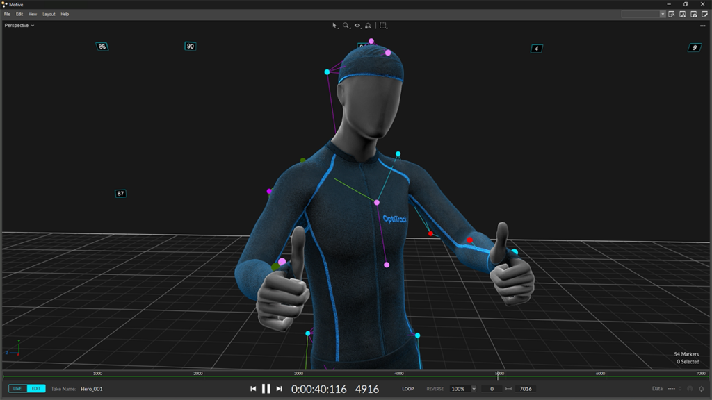Open the edit layout icon with pencil
Image resolution: width=712 pixels, height=400 pixels.
click(x=705, y=14)
